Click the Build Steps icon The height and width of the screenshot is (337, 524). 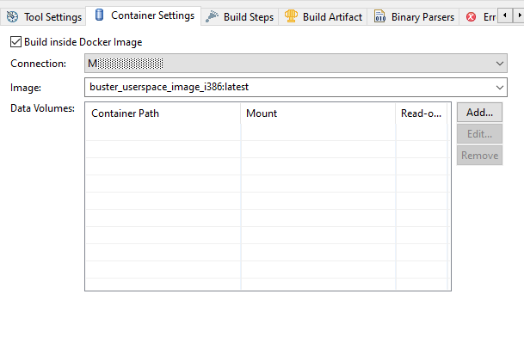[212, 16]
